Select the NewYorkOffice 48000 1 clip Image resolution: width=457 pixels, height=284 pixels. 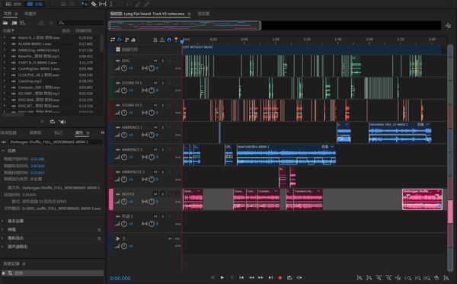coord(286,155)
